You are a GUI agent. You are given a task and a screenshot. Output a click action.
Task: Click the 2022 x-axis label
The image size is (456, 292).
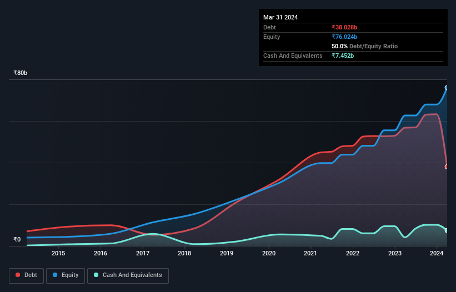pos(353,253)
